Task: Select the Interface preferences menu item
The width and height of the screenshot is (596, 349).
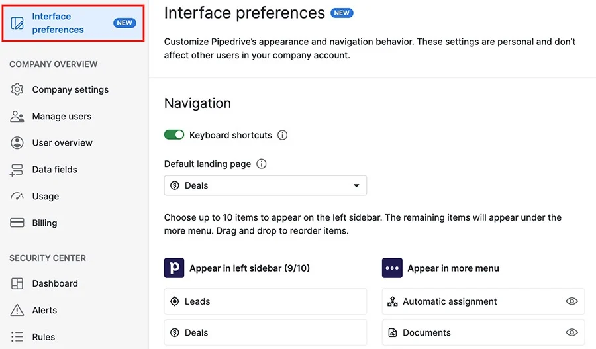Action: 73,23
